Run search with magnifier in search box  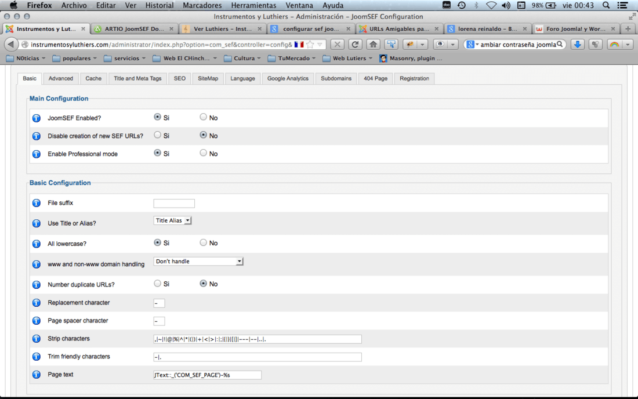560,44
